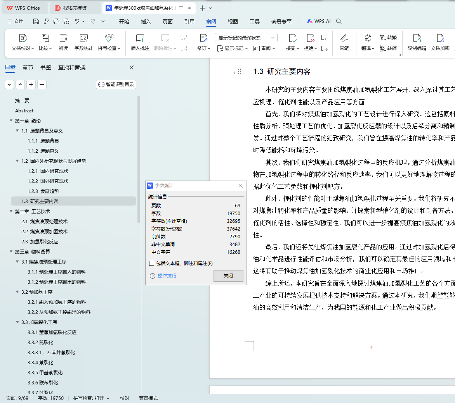Start Read Aloud feature
The image size is (455, 403).
click(63, 42)
